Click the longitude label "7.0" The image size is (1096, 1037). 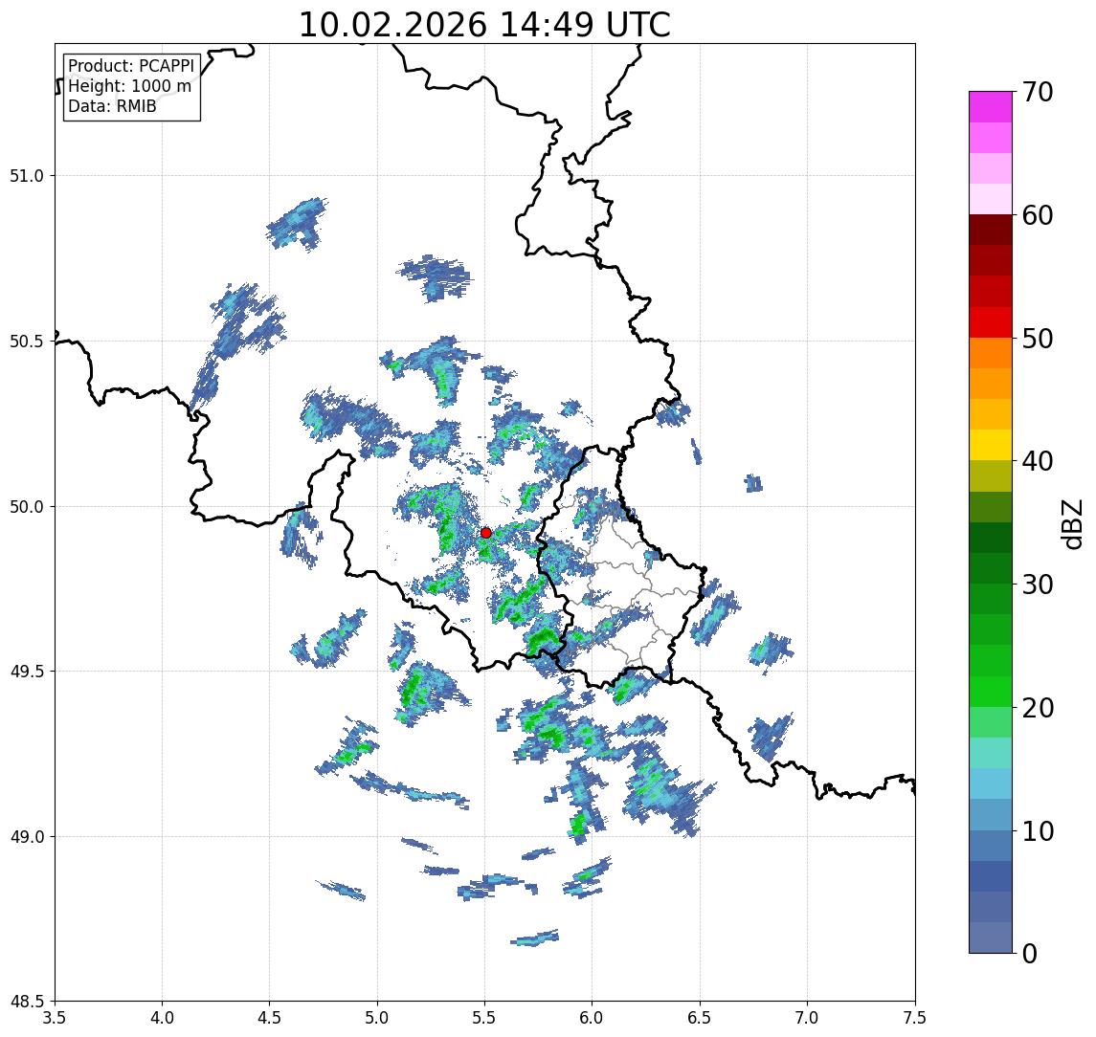pyautogui.click(x=807, y=1018)
